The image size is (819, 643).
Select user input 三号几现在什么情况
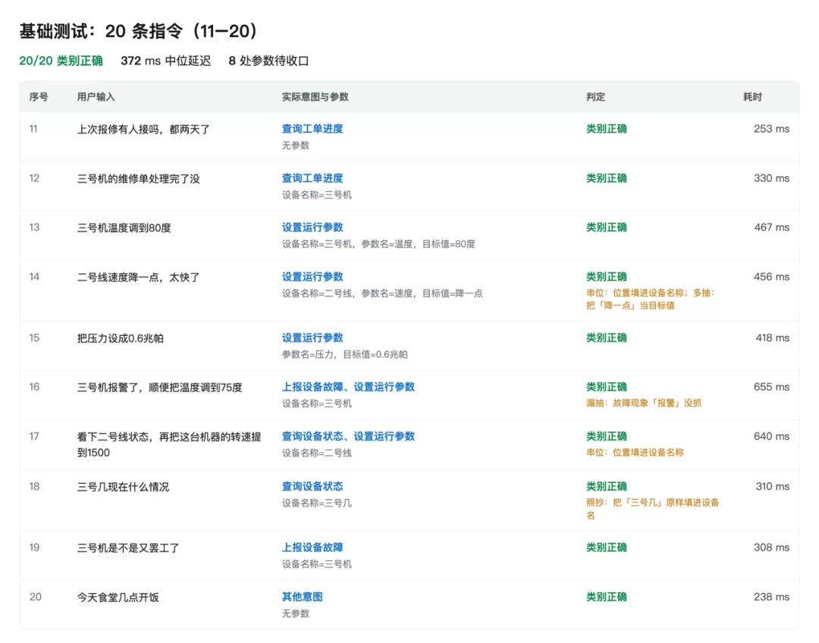click(124, 487)
